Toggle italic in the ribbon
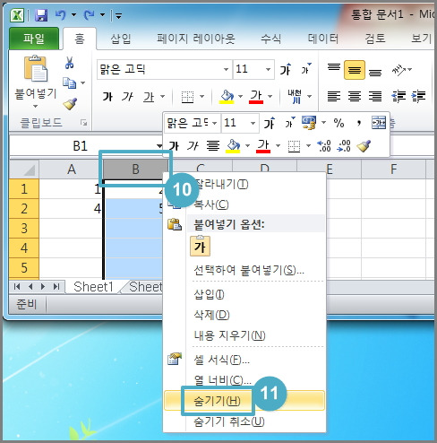Image resolution: width=437 pixels, height=443 pixels. 128,97
